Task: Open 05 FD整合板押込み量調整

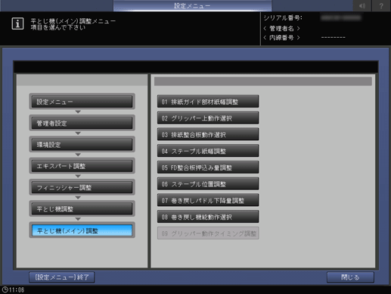Action: [208, 167]
